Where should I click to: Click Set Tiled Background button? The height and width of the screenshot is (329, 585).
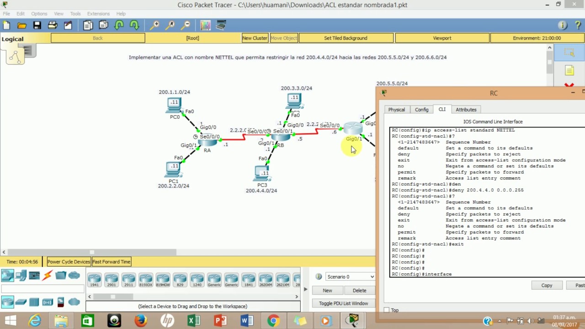coord(346,38)
